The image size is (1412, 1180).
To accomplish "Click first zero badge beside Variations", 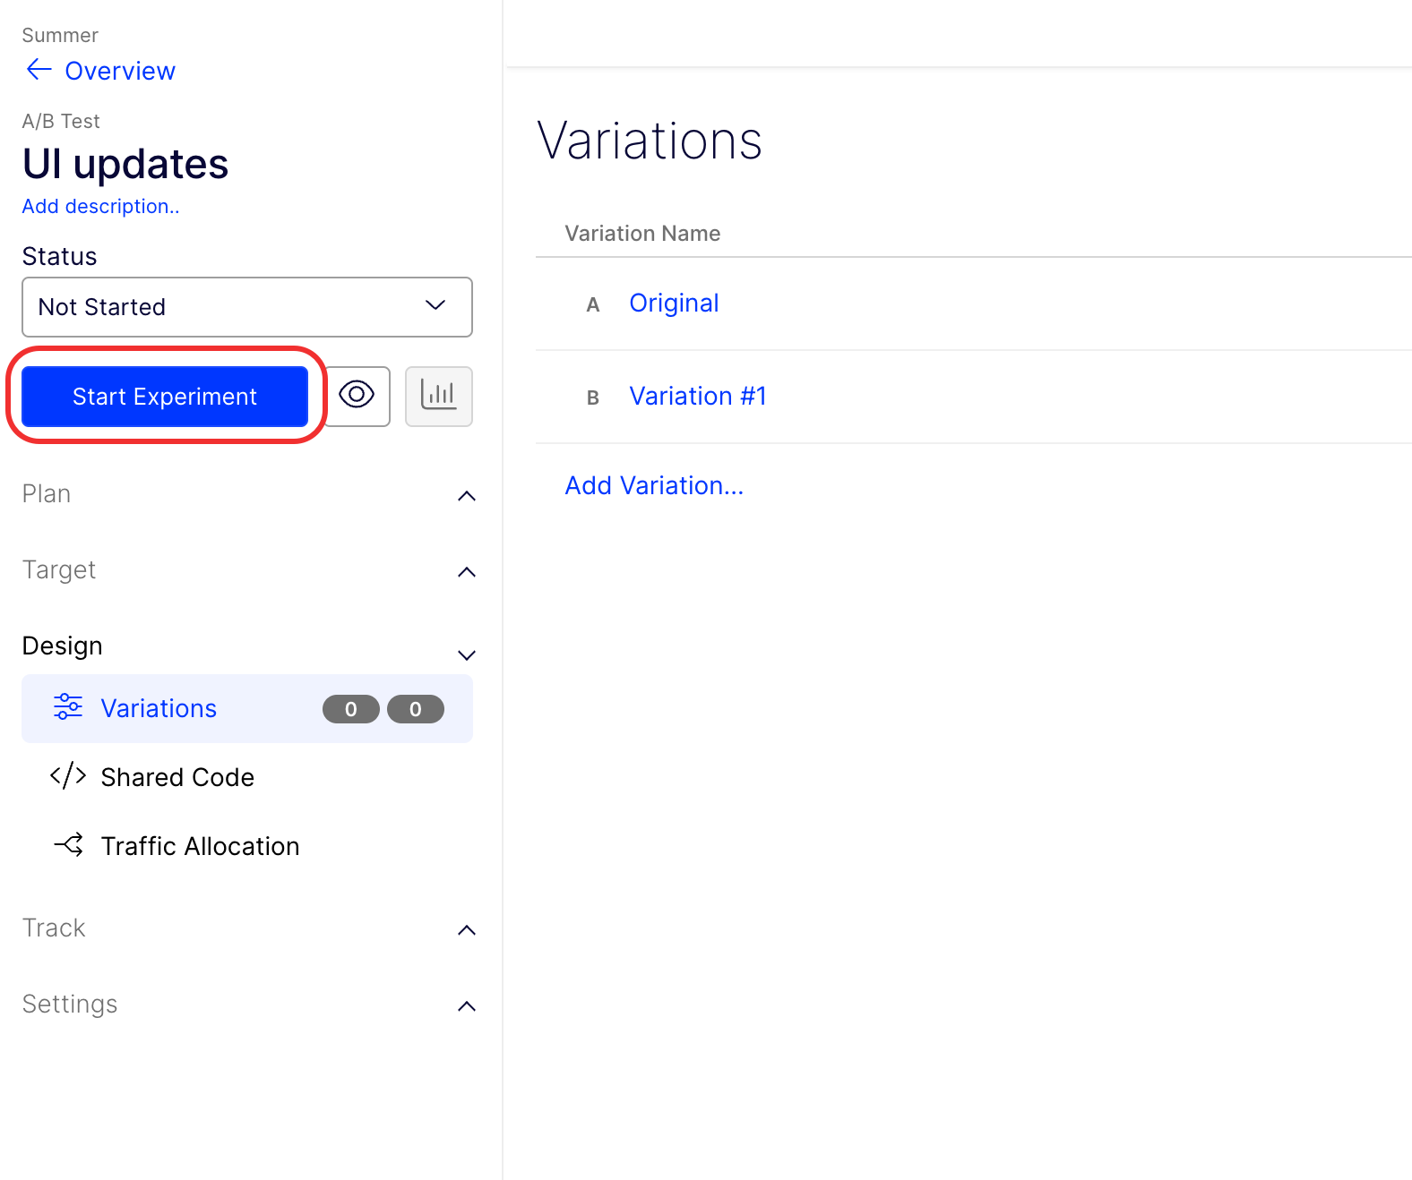I will click(x=350, y=709).
